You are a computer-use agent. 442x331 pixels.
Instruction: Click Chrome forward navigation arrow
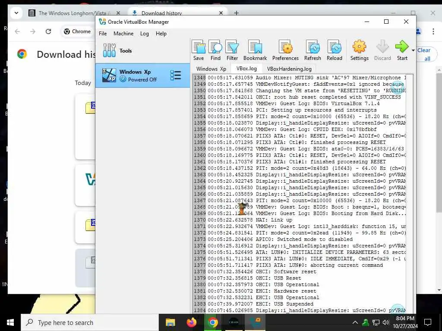pyautogui.click(x=33, y=31)
